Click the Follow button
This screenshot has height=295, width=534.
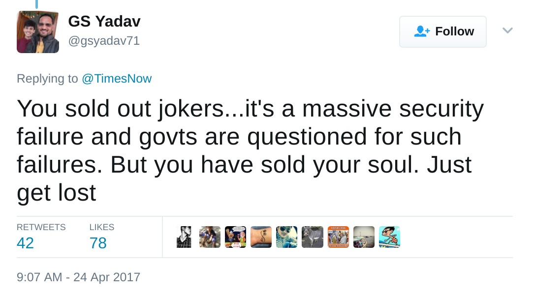click(442, 31)
